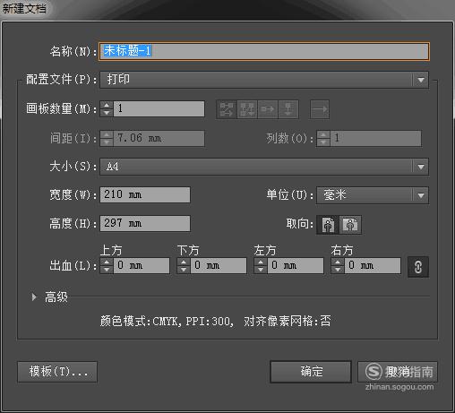Click the 名称 name field containing 未标题-1

(264, 51)
